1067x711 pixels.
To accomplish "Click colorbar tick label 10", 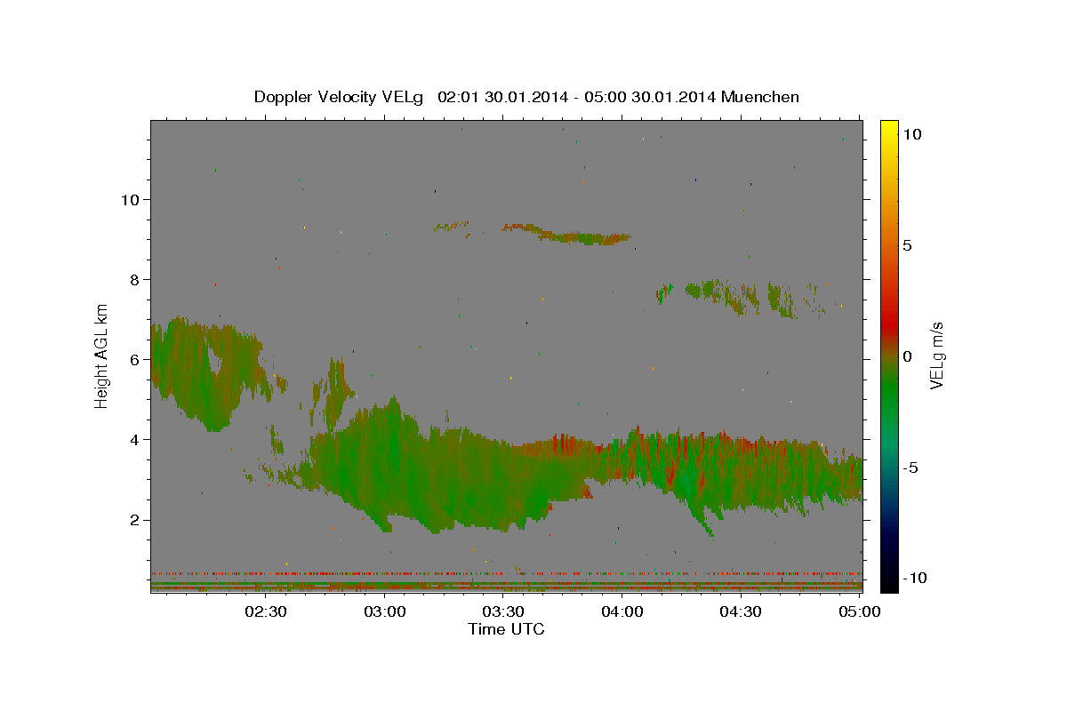I will [x=911, y=133].
